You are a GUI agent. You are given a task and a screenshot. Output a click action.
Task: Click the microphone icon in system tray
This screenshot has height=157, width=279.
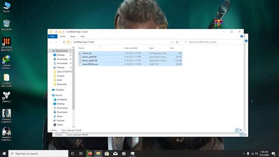(248, 154)
